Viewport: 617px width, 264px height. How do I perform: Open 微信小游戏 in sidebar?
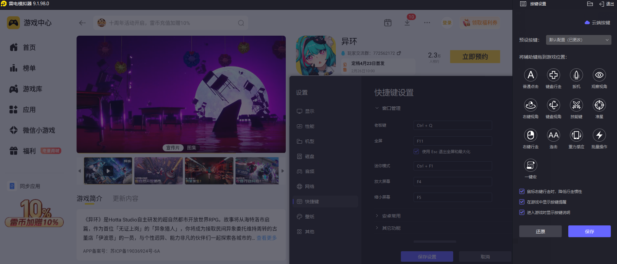32,130
